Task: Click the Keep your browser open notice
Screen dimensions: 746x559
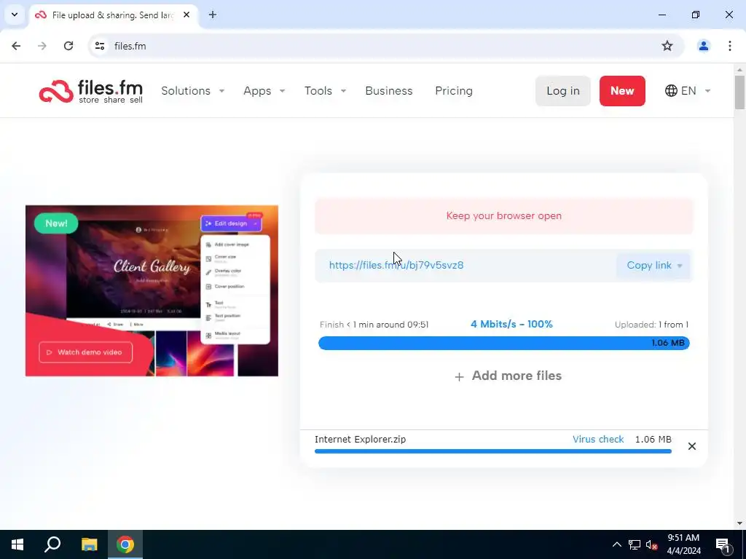Action: 504,215
